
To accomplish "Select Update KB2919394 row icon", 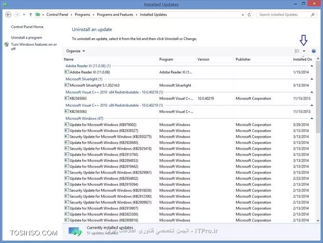I will (67, 184).
